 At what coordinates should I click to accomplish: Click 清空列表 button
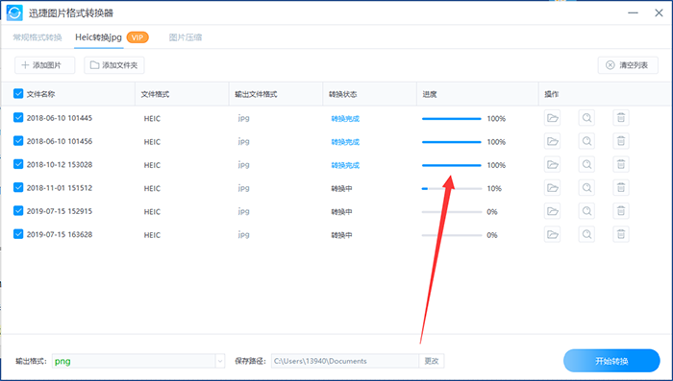click(x=628, y=65)
